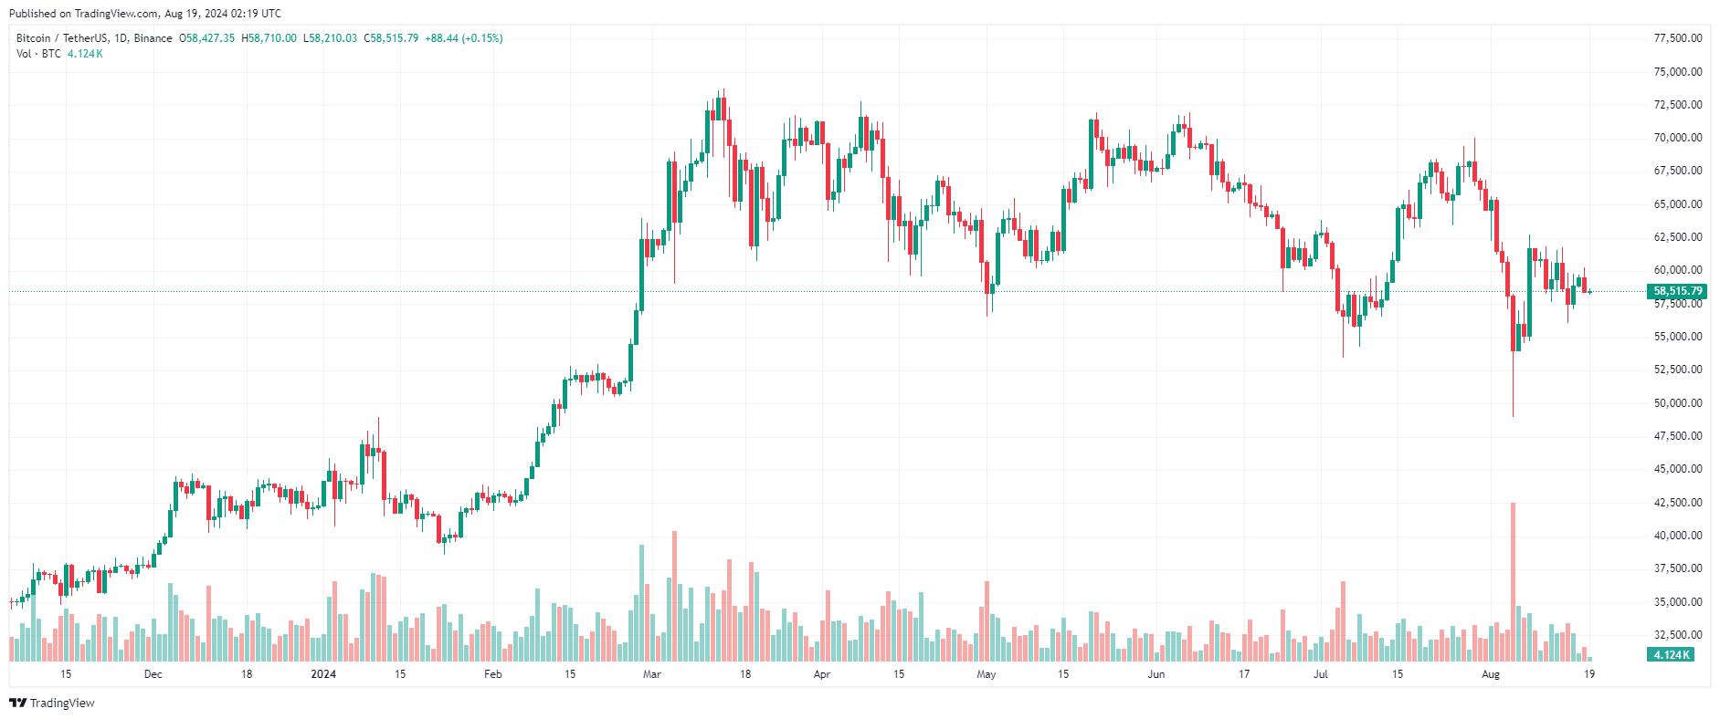Click the +88.44 (+0.15%) change value

(464, 38)
